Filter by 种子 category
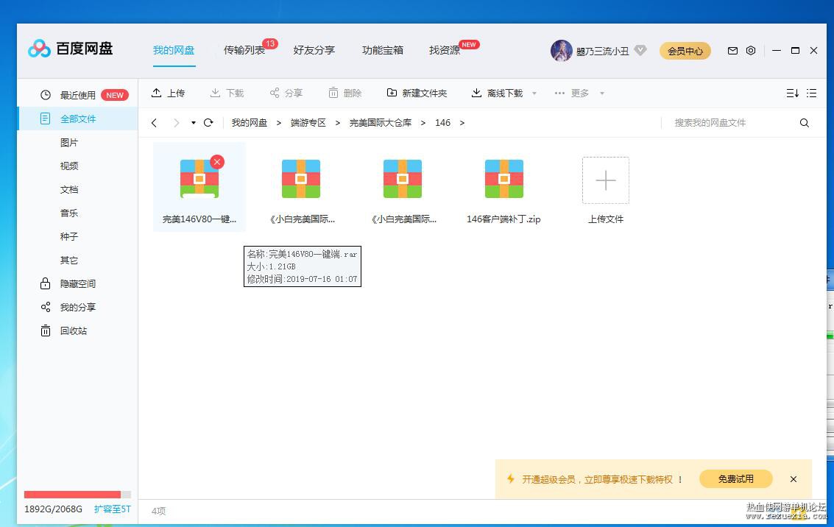834x527 pixels. click(69, 236)
